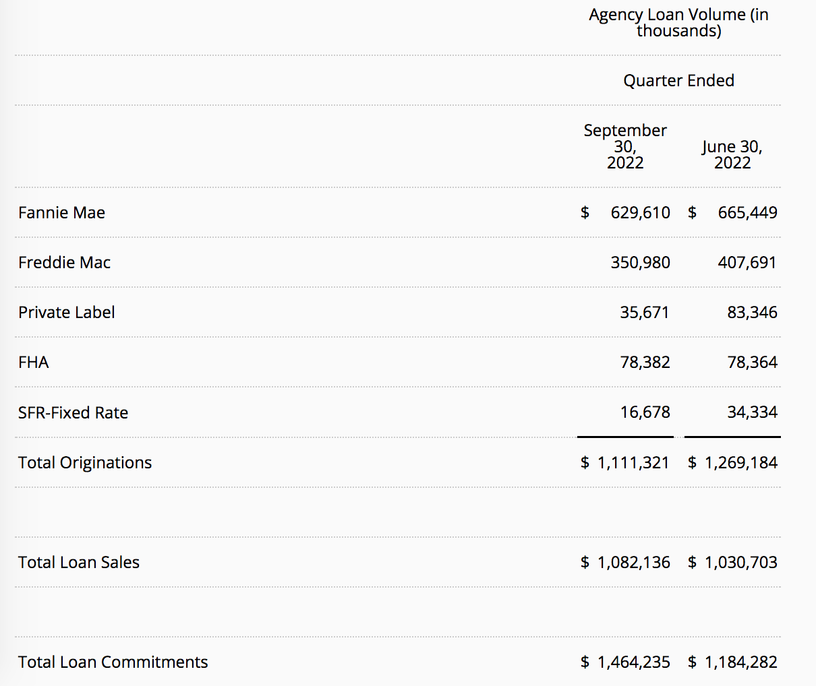Select the FHA row label
The image size is (816, 686).
click(x=34, y=363)
